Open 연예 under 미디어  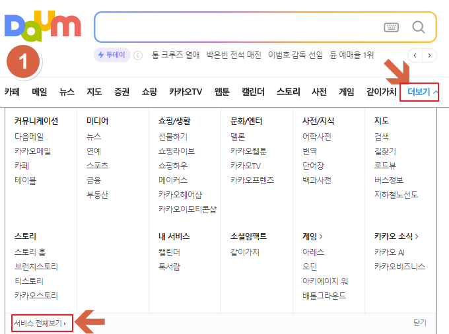coord(94,151)
